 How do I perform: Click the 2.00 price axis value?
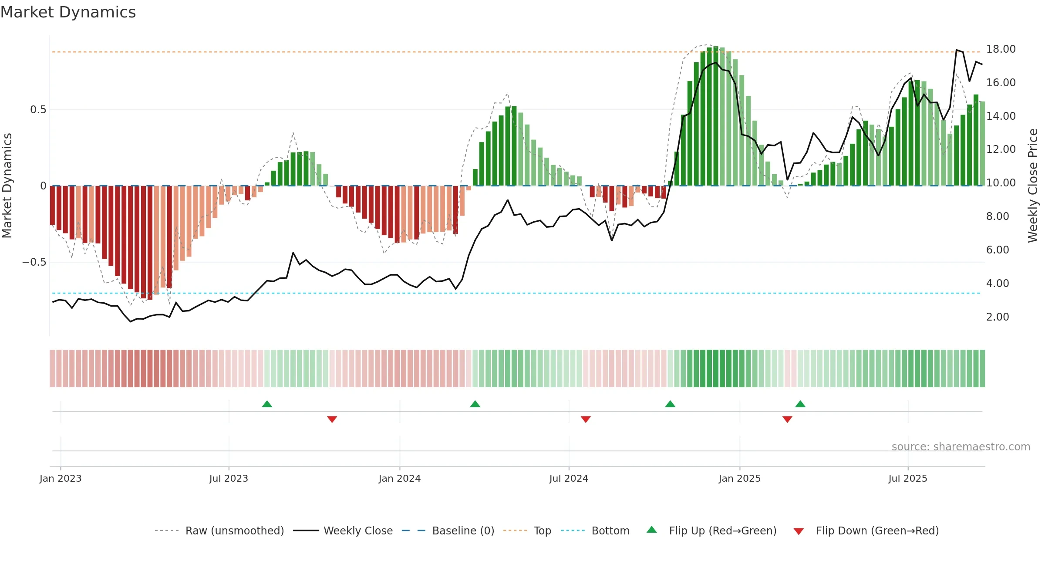(998, 317)
